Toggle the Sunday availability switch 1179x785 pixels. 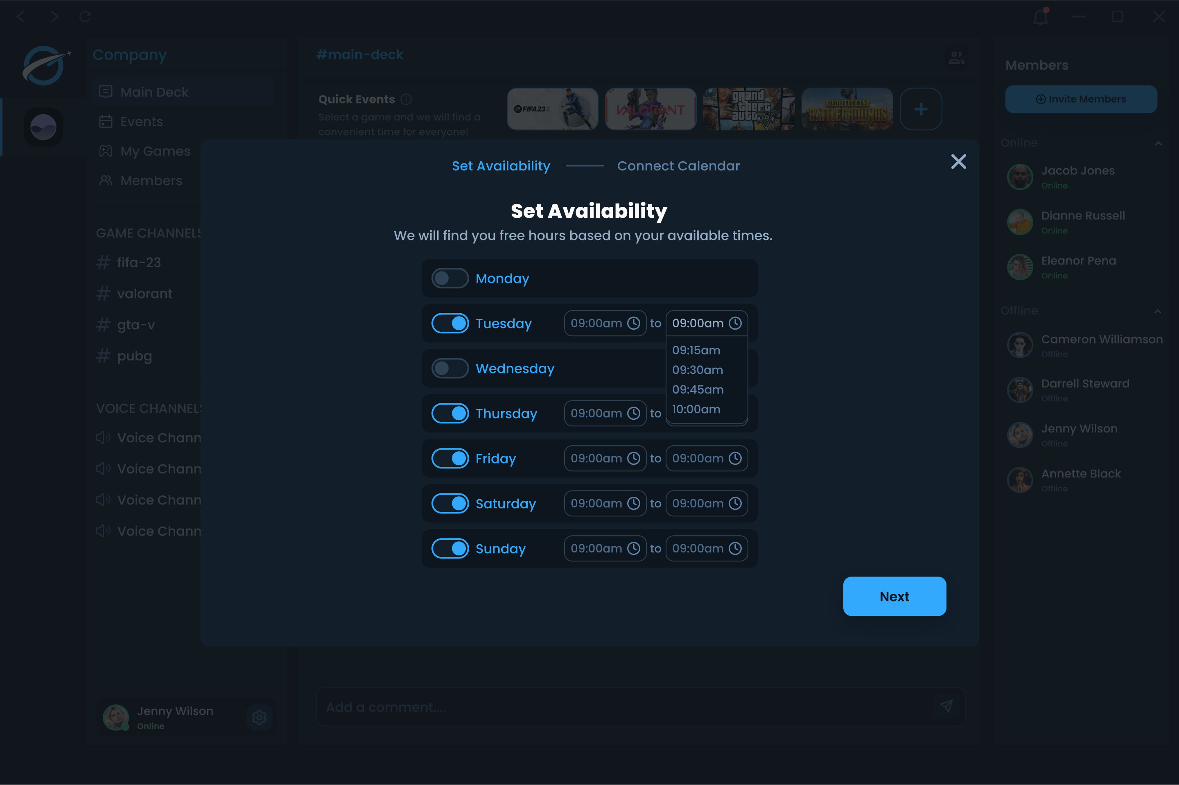[450, 549]
